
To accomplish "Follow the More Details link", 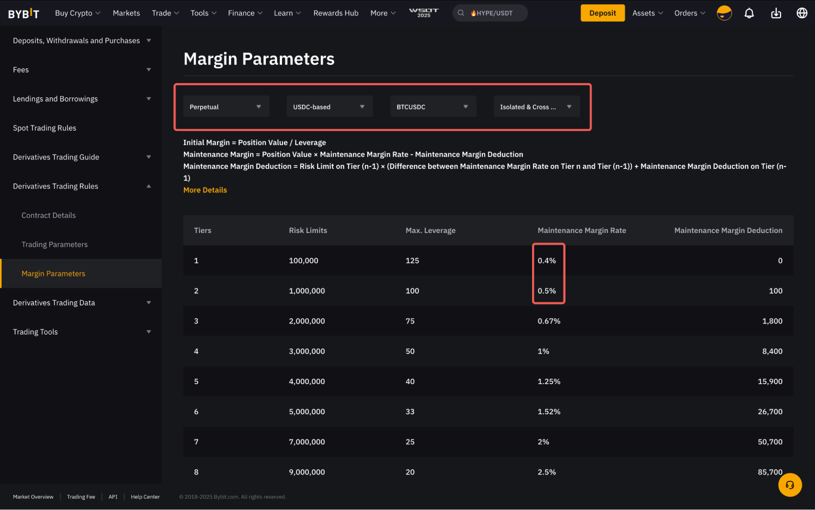I will click(205, 190).
